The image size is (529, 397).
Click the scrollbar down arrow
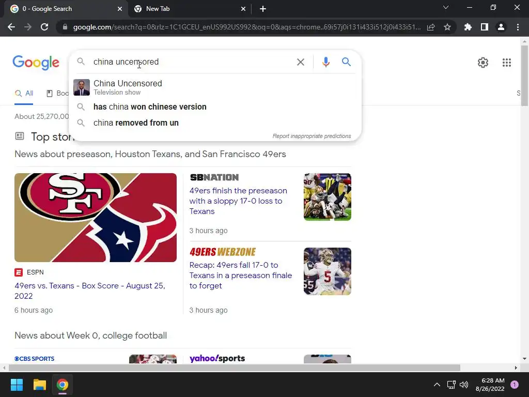(x=524, y=359)
